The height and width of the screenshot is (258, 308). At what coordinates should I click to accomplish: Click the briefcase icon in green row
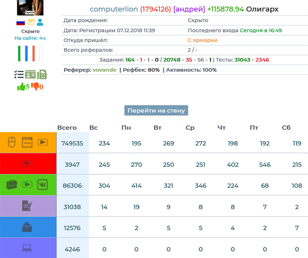tap(12, 184)
